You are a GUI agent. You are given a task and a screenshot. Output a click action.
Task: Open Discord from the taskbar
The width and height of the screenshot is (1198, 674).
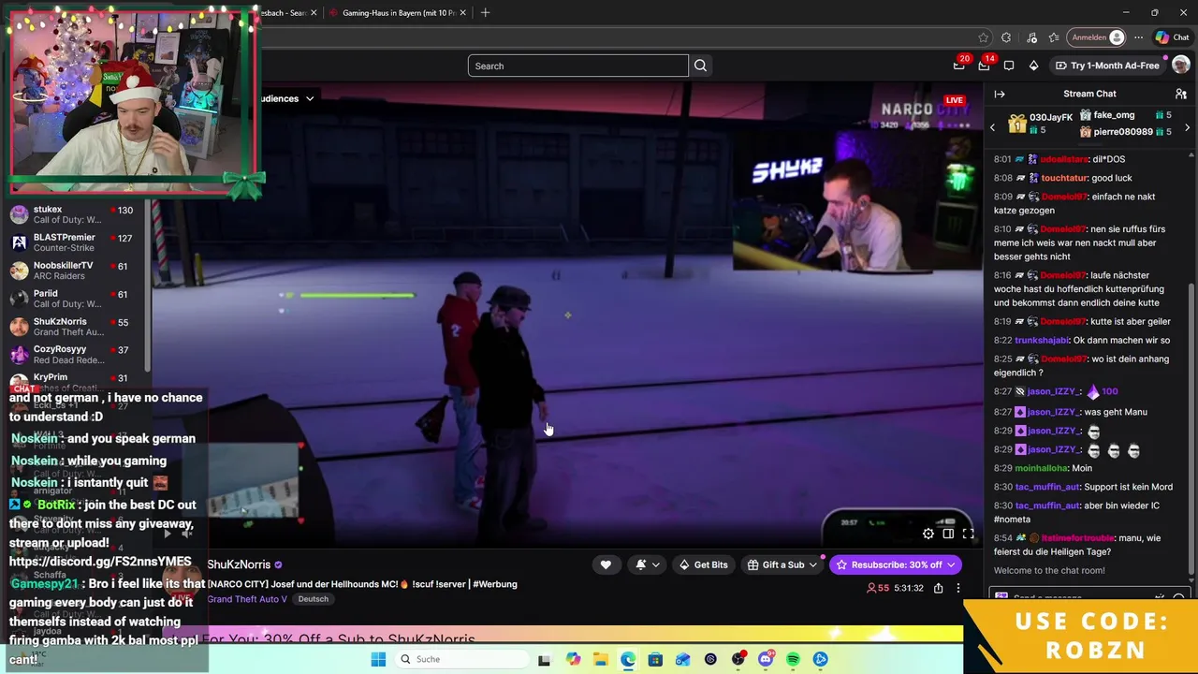pos(766,659)
